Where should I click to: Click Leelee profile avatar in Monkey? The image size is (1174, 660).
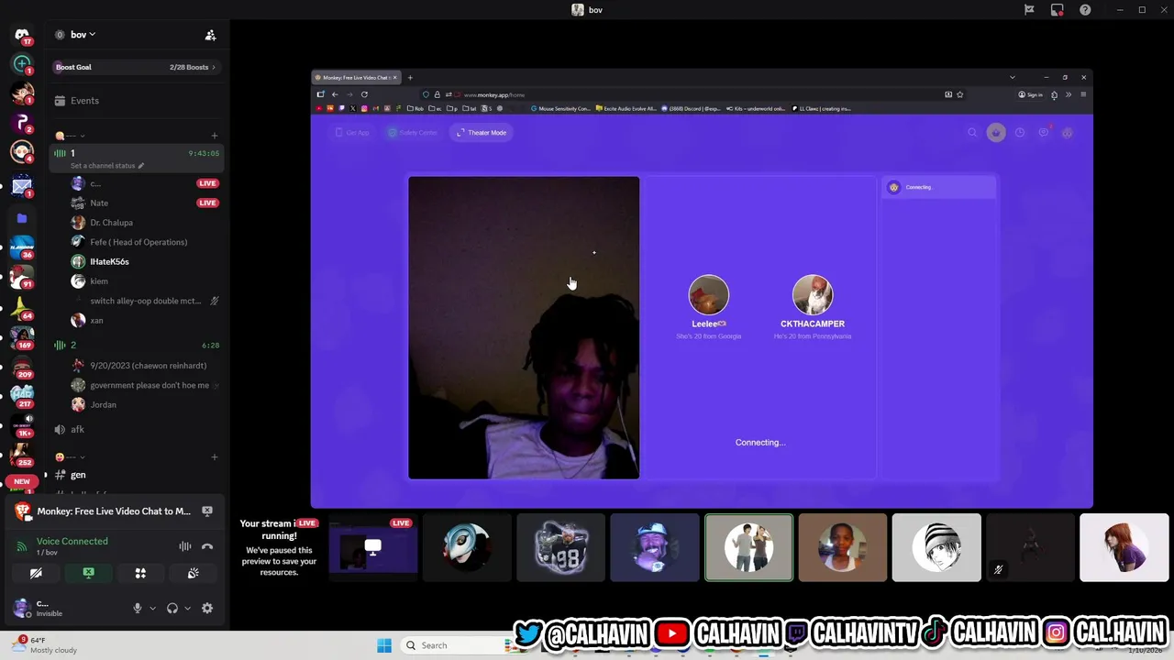[x=709, y=295]
